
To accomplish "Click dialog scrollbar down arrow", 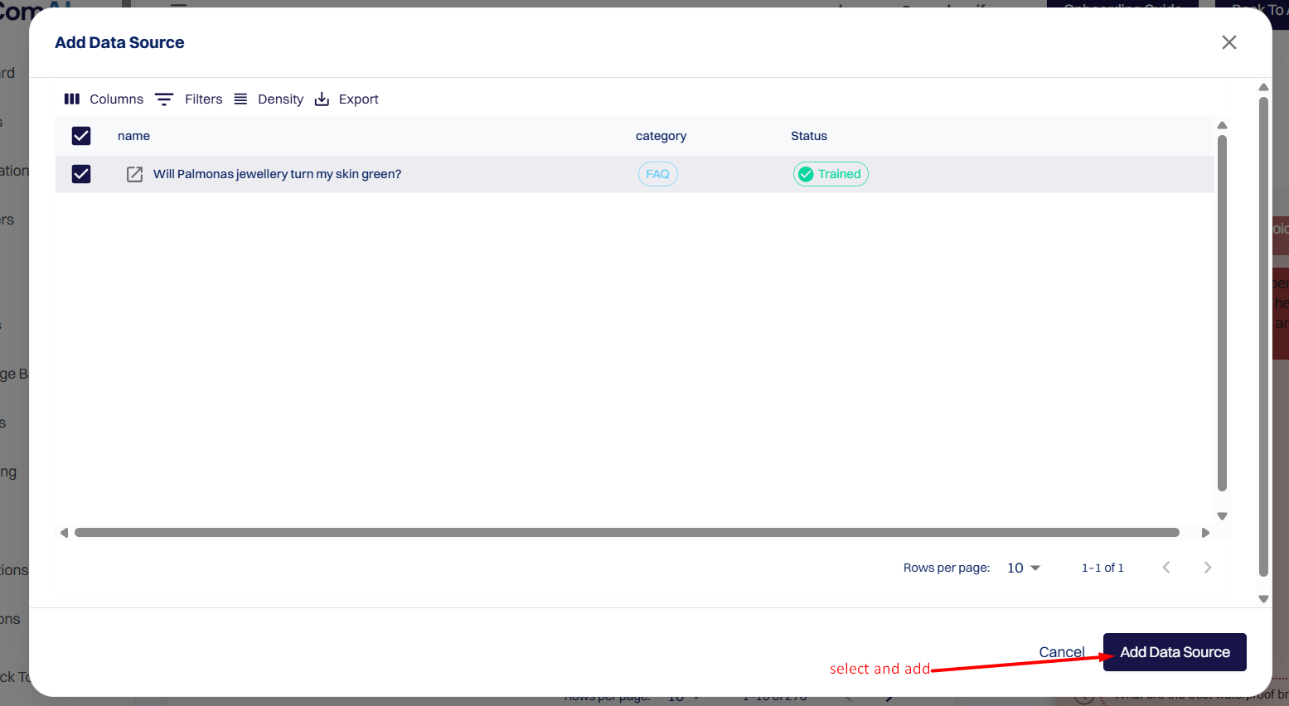I will pos(1263,599).
